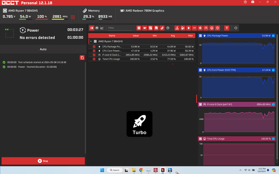Viewport: 279px width, 174px height.
Task: Toggle the temperature sensor type filter
Action: pos(177,28)
